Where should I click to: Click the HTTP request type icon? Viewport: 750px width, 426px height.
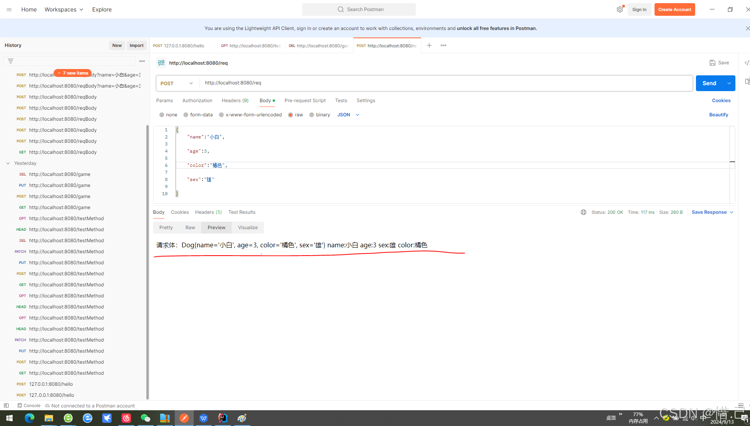(161, 63)
